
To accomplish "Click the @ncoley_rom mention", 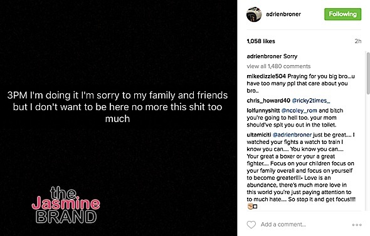I will [x=299, y=110].
